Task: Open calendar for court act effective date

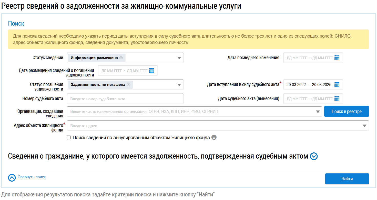Action: (x=337, y=85)
